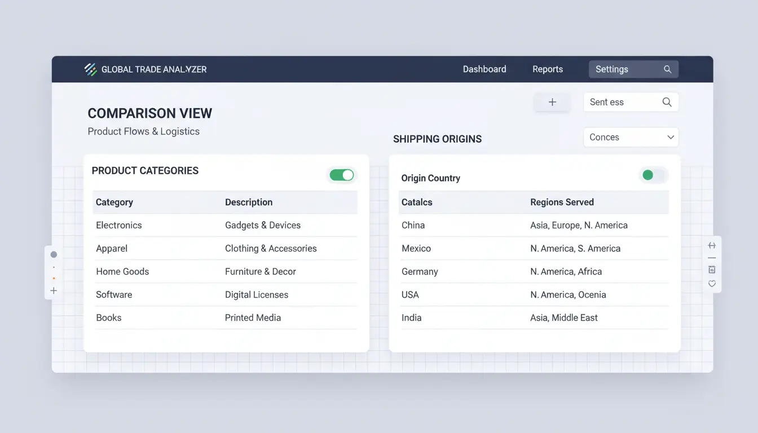Screen dimensions: 758x433
Task: Click the magnifier icon in the Sent ess field
Action: (666, 102)
